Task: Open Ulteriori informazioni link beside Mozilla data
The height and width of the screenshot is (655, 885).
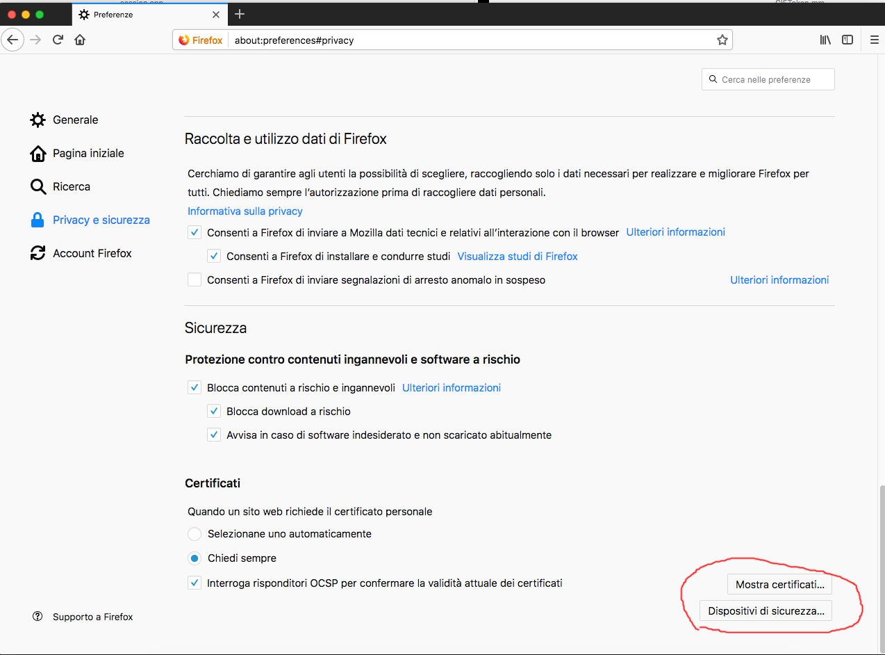Action: pyautogui.click(x=675, y=232)
